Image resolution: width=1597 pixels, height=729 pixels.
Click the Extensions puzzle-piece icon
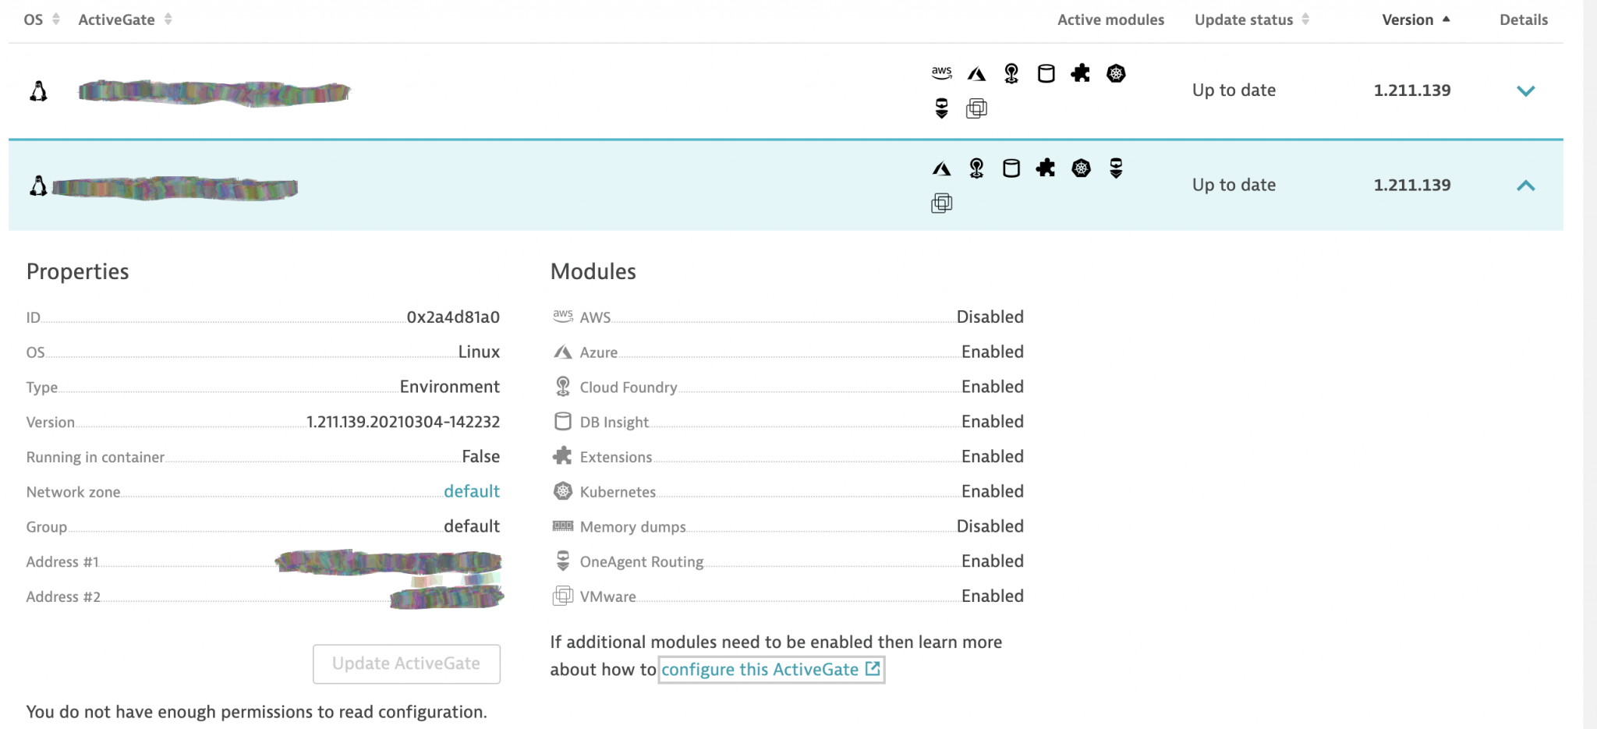[x=561, y=455]
